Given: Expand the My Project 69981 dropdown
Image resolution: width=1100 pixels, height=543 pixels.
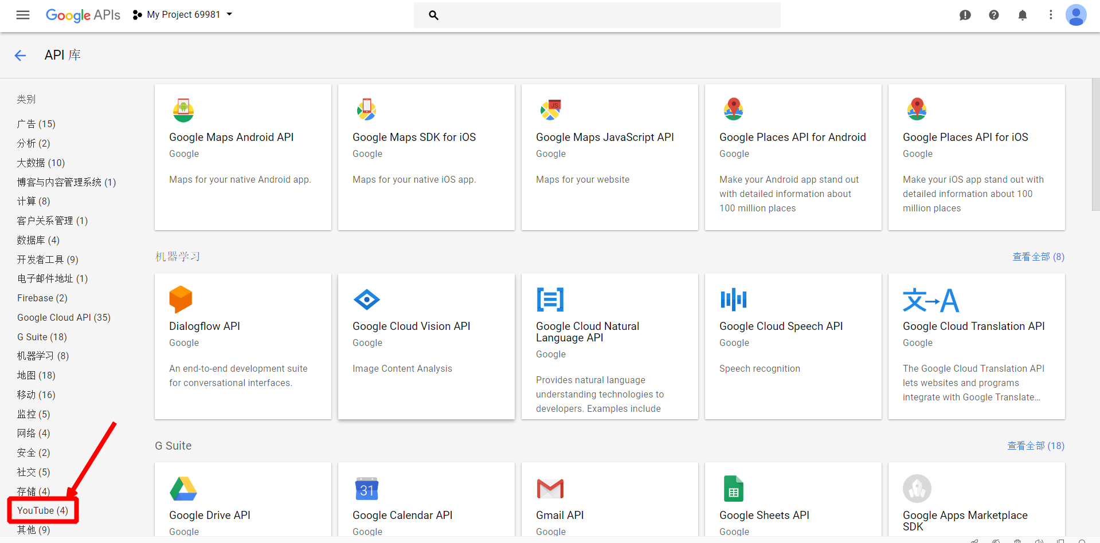Looking at the screenshot, I should (183, 15).
